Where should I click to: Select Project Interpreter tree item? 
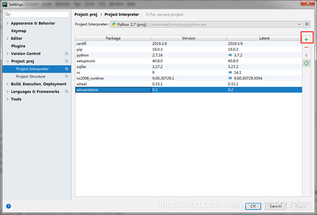coord(37,69)
